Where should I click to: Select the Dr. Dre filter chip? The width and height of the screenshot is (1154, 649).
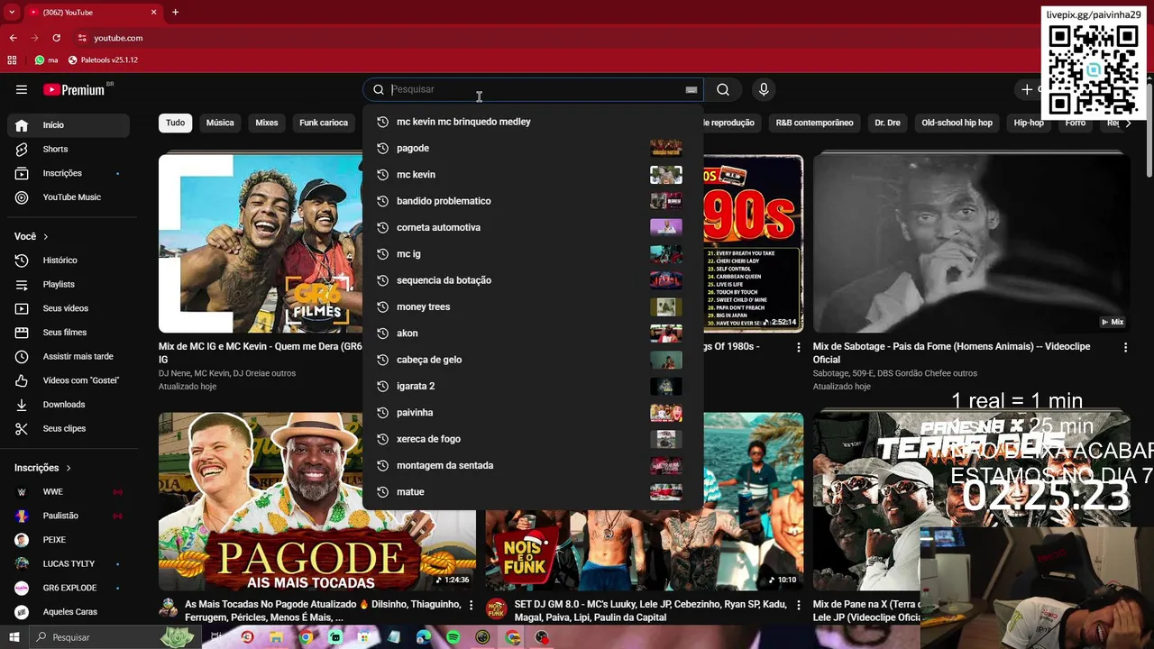click(x=887, y=123)
